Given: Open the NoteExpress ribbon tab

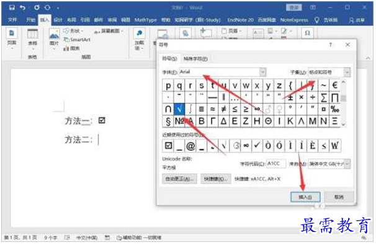Looking at the screenshot, I should [x=294, y=20].
